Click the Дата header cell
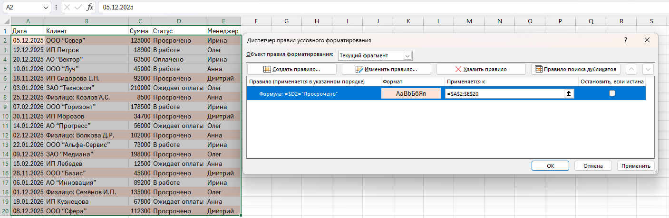The image size is (669, 218). [x=28, y=31]
